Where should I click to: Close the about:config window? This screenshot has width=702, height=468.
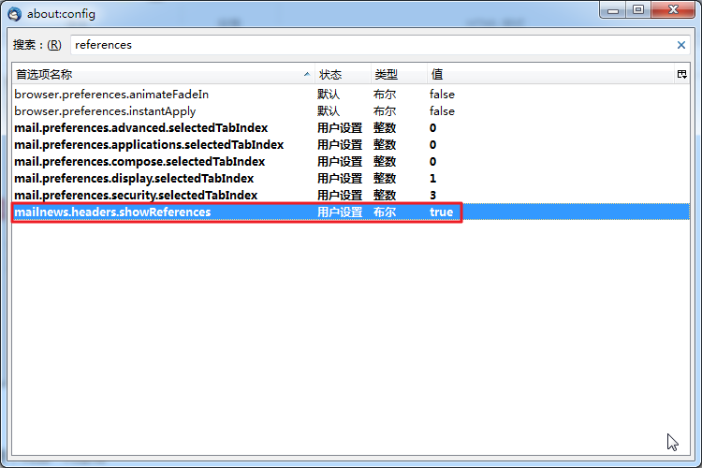673,10
